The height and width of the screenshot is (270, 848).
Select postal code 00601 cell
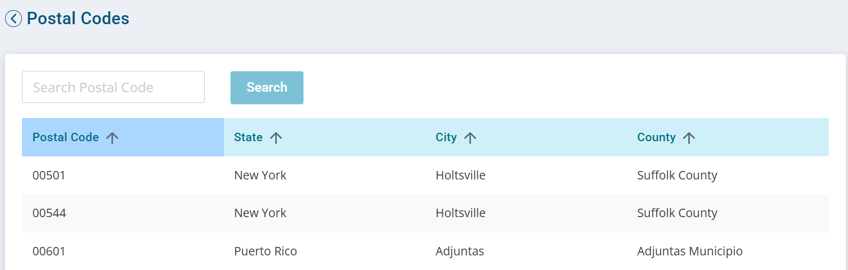click(49, 251)
